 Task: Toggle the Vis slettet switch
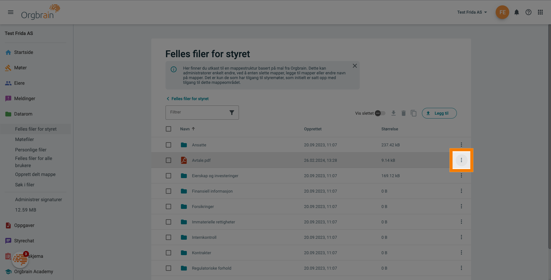coord(380,113)
